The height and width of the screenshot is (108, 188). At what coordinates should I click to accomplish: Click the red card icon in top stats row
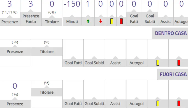click(x=121, y=21)
